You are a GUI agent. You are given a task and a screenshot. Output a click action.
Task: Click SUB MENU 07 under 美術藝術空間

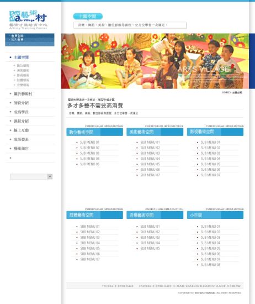(150, 175)
